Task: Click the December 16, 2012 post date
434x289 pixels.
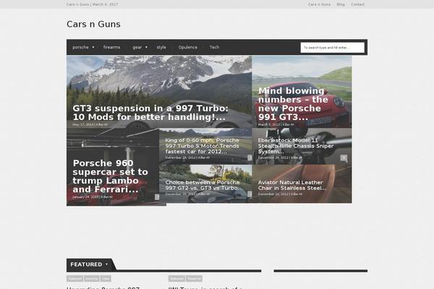Action: [273, 194]
